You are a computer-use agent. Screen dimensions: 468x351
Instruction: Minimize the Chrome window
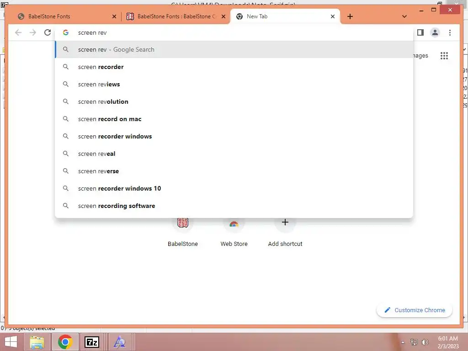(421, 10)
